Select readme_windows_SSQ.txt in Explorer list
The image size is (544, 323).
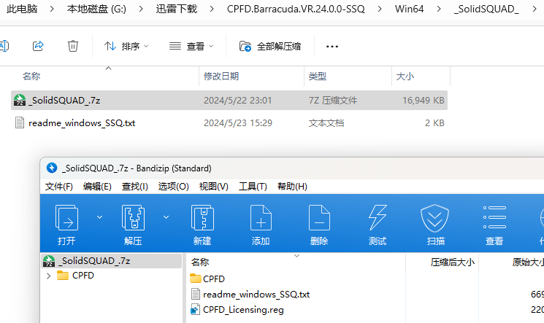81,123
